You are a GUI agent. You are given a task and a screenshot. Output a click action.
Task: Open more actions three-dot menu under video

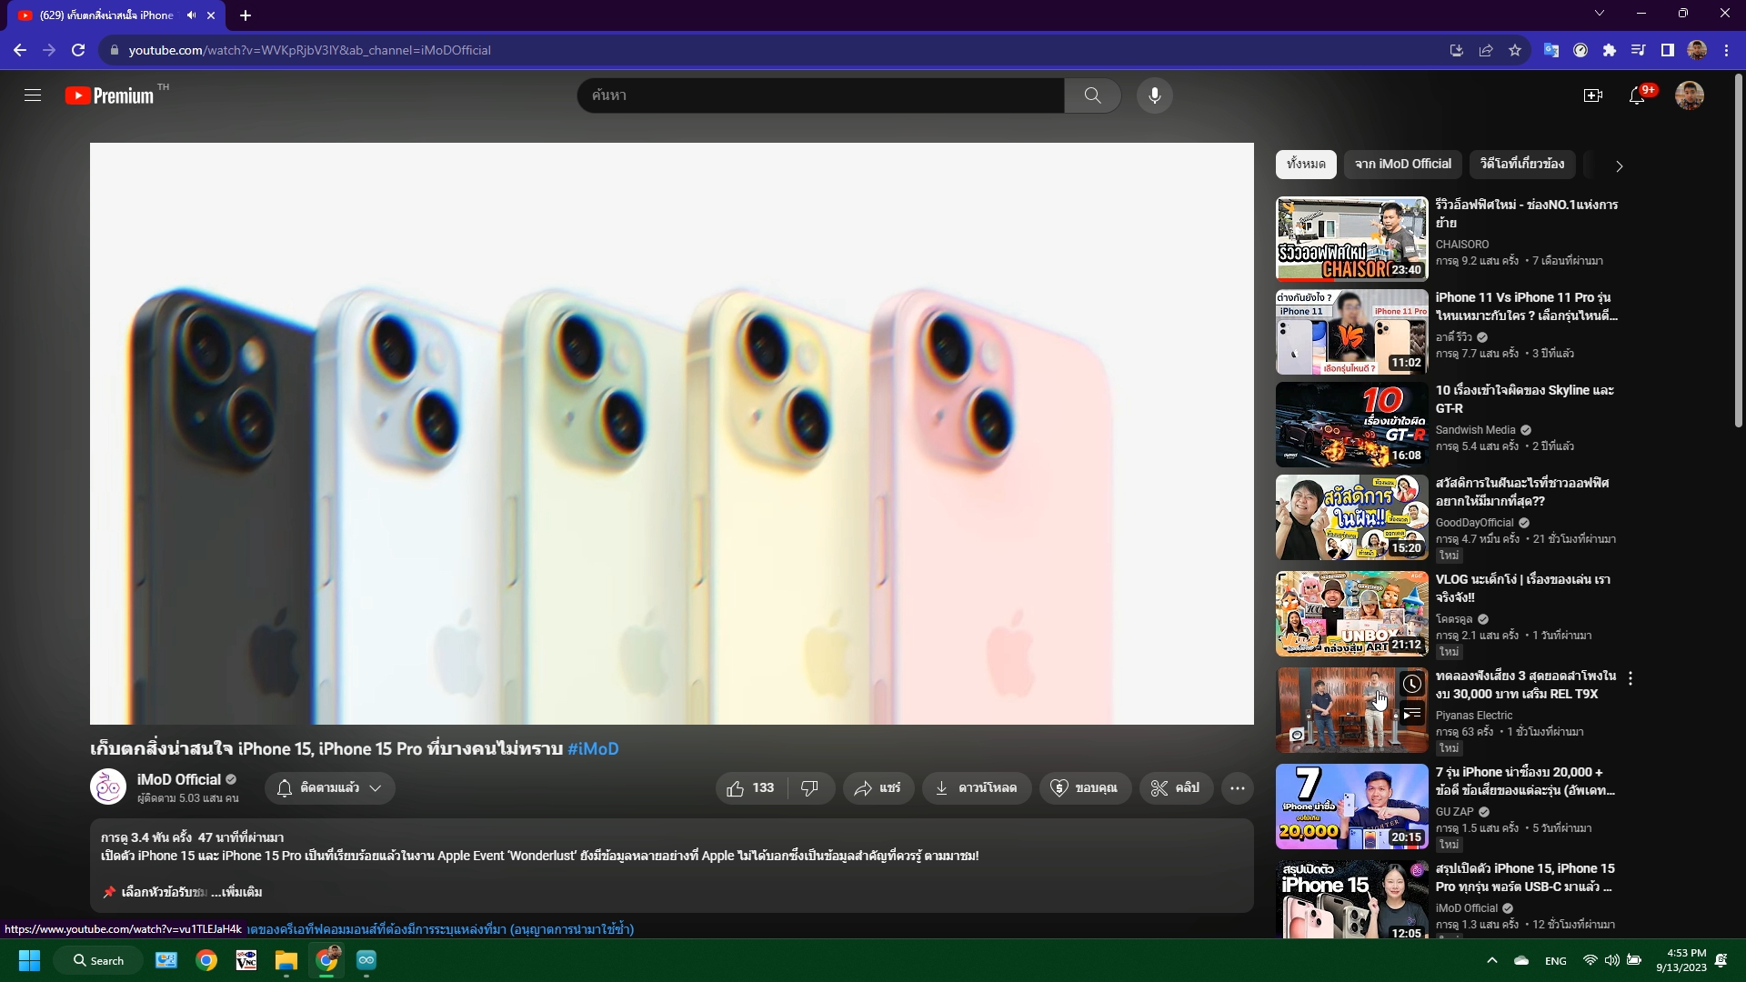pos(1238,788)
